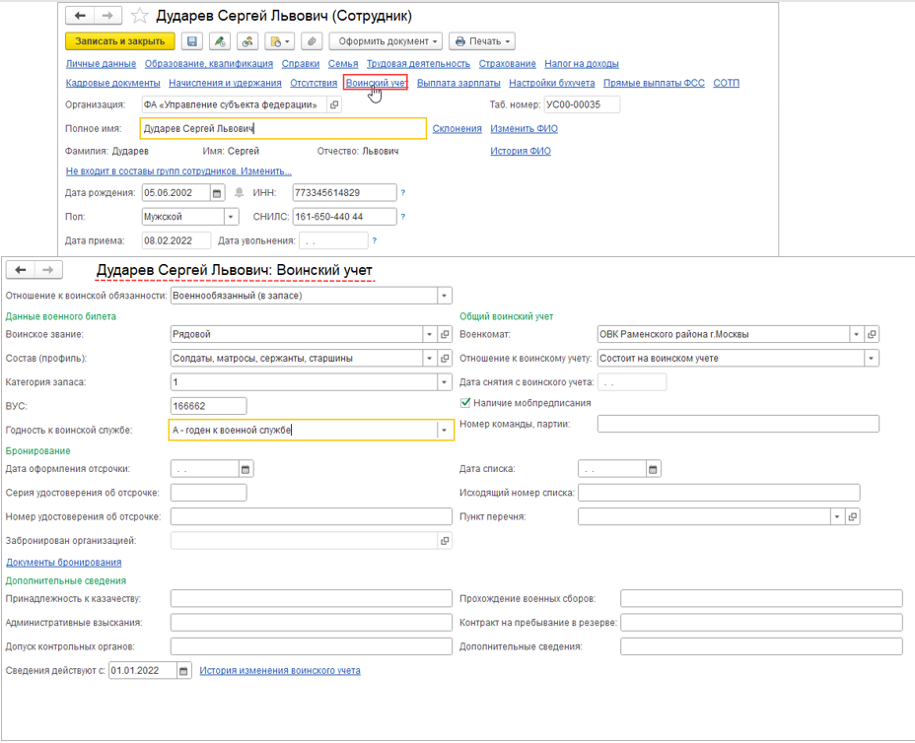The height and width of the screenshot is (743, 915).
Task: Switch to the Начисления и удержания section
Action: tap(225, 83)
